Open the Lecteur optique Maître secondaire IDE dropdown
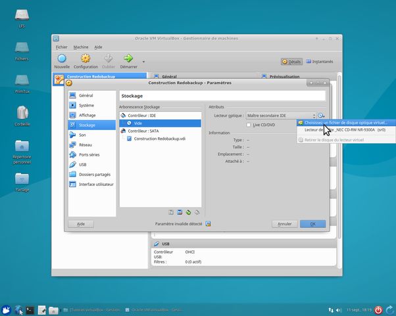The image size is (396, 316). (281, 116)
